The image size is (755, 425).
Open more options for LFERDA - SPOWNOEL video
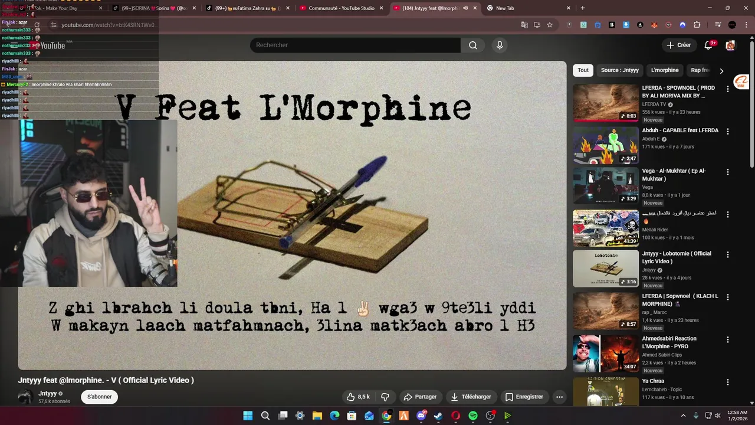pyautogui.click(x=727, y=89)
